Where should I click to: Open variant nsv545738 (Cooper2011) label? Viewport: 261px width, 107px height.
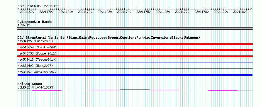37,53
